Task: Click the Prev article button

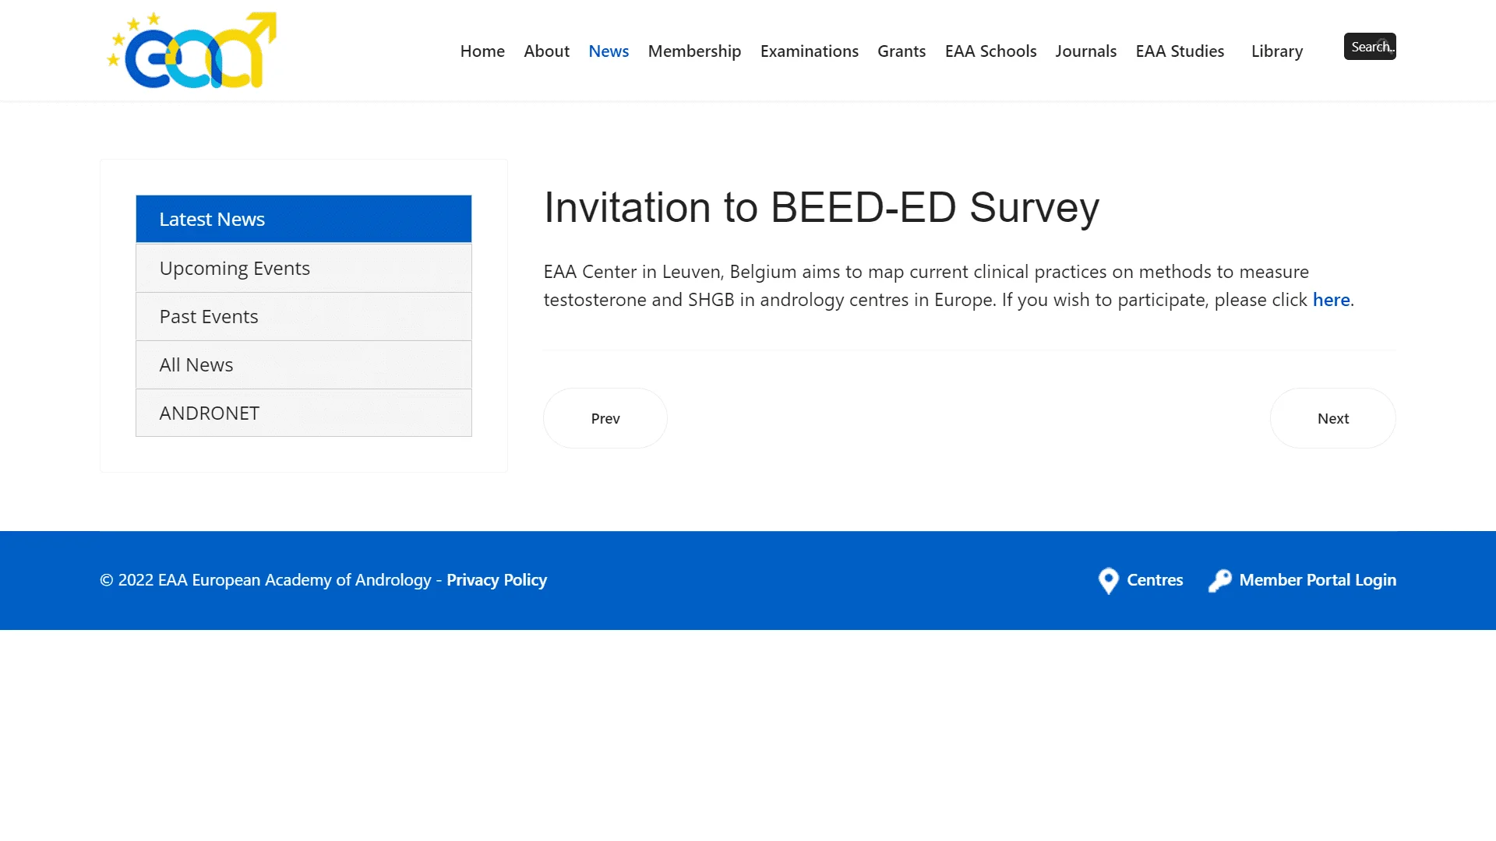Action: (605, 418)
